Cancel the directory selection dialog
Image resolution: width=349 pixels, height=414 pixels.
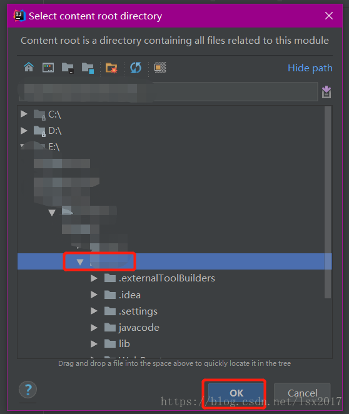pos(302,393)
